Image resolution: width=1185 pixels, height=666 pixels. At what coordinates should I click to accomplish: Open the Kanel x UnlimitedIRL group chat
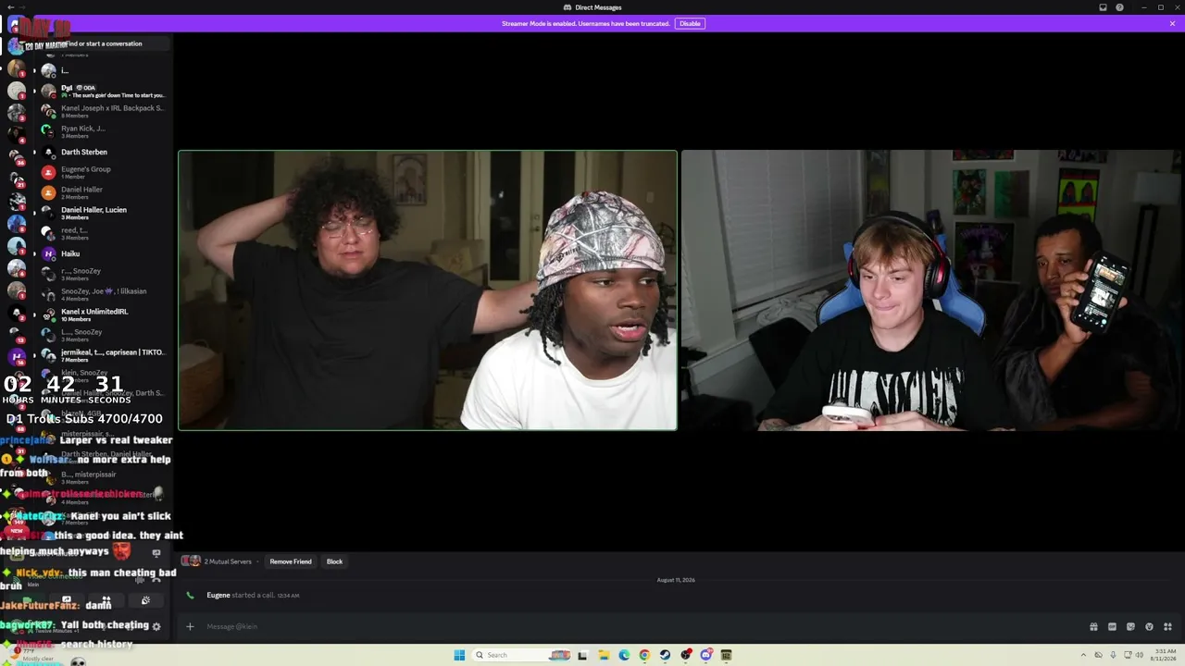click(x=103, y=314)
